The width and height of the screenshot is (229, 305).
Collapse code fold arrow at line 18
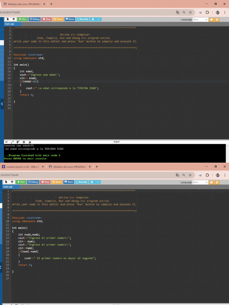(x=11, y=85)
